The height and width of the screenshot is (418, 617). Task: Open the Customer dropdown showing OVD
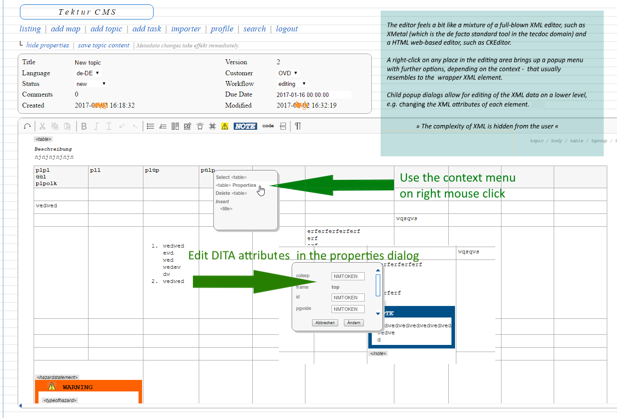pos(288,73)
